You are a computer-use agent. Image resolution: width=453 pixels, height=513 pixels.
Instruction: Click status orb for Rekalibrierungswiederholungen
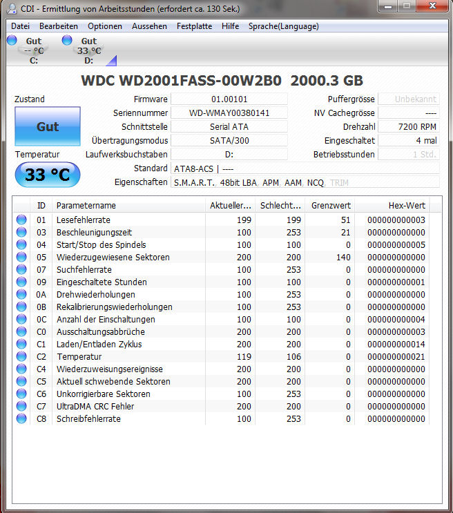21,307
